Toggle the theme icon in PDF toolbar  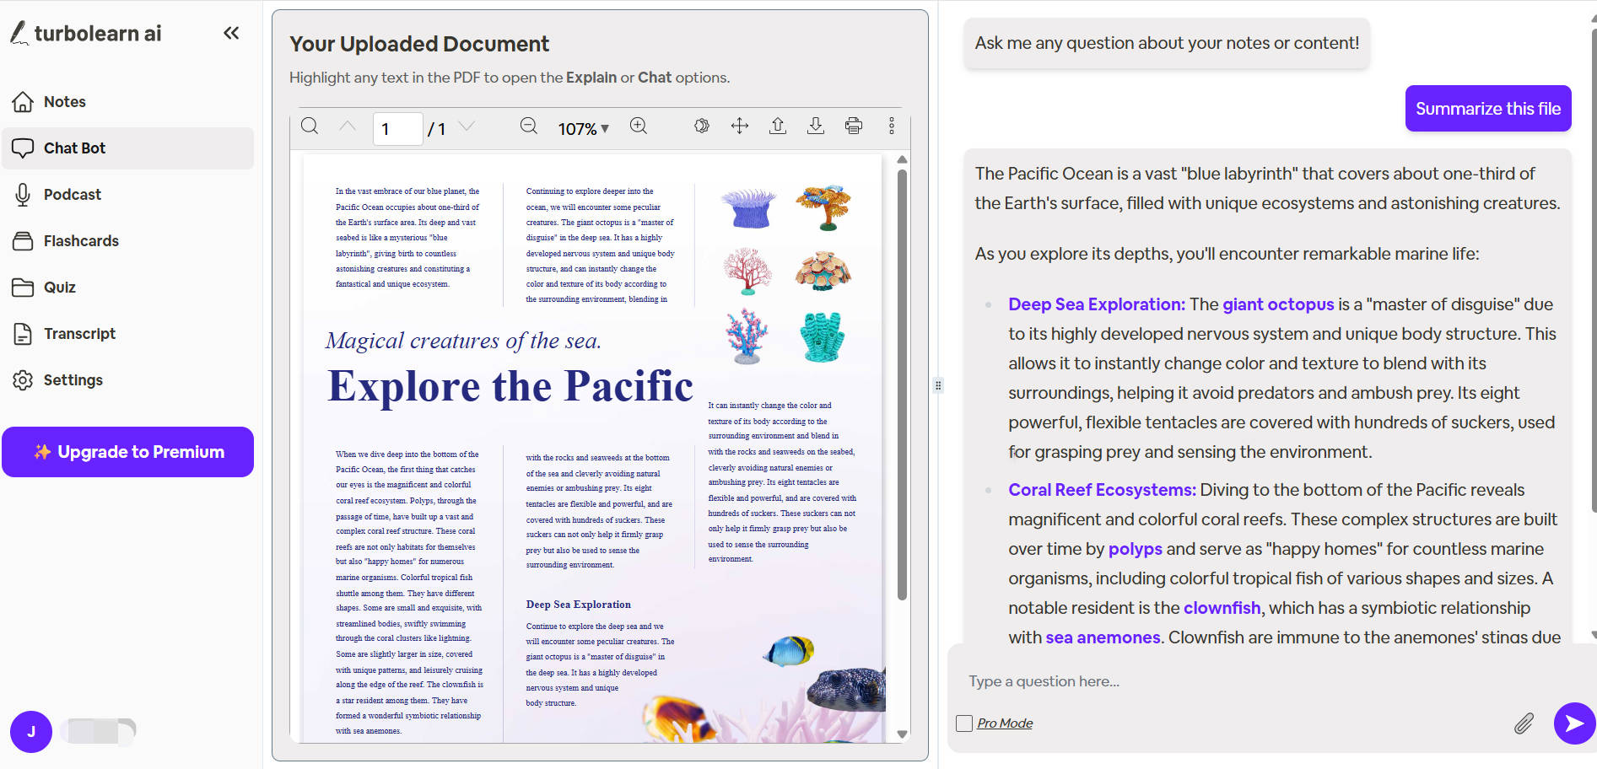(x=701, y=126)
